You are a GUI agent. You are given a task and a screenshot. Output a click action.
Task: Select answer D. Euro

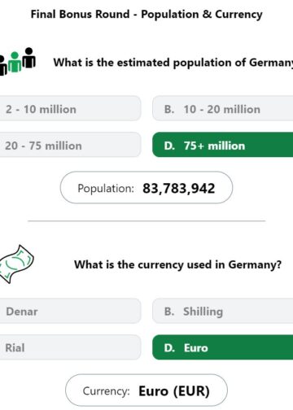[x=223, y=347]
